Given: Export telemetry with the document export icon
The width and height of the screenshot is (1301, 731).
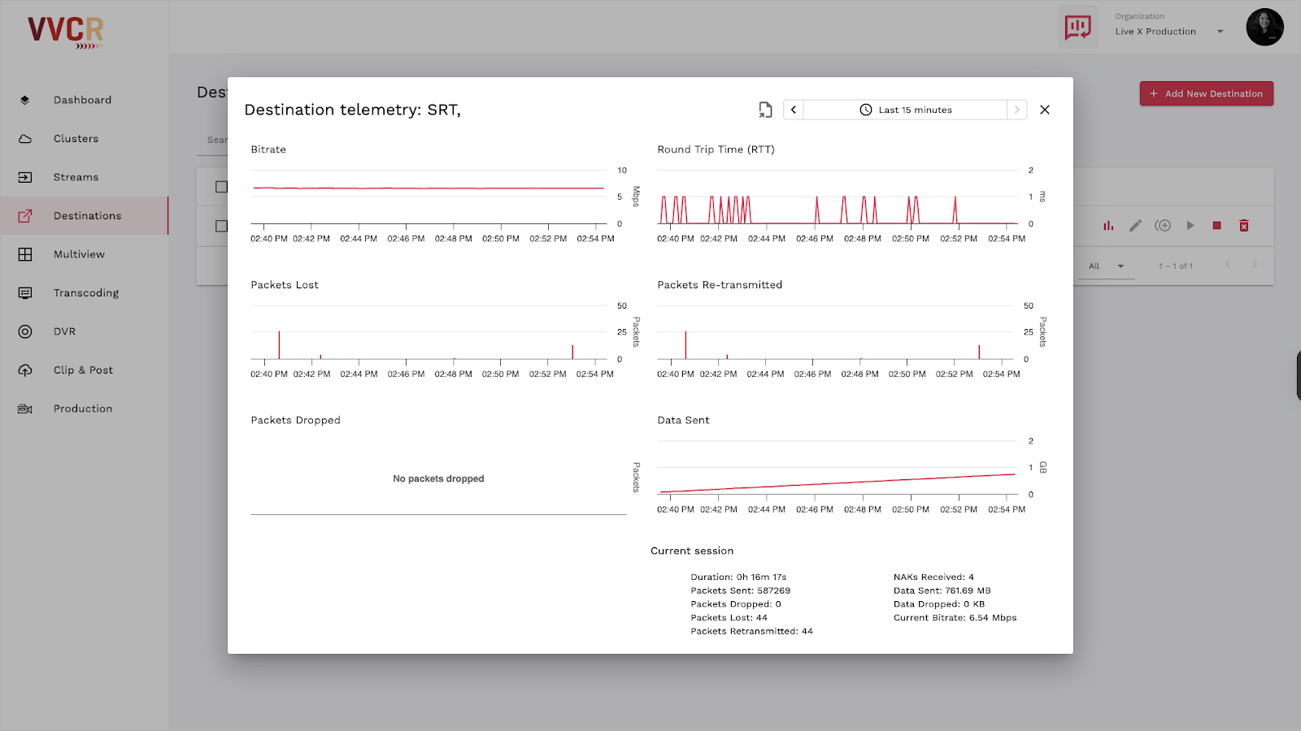Looking at the screenshot, I should pyautogui.click(x=764, y=109).
